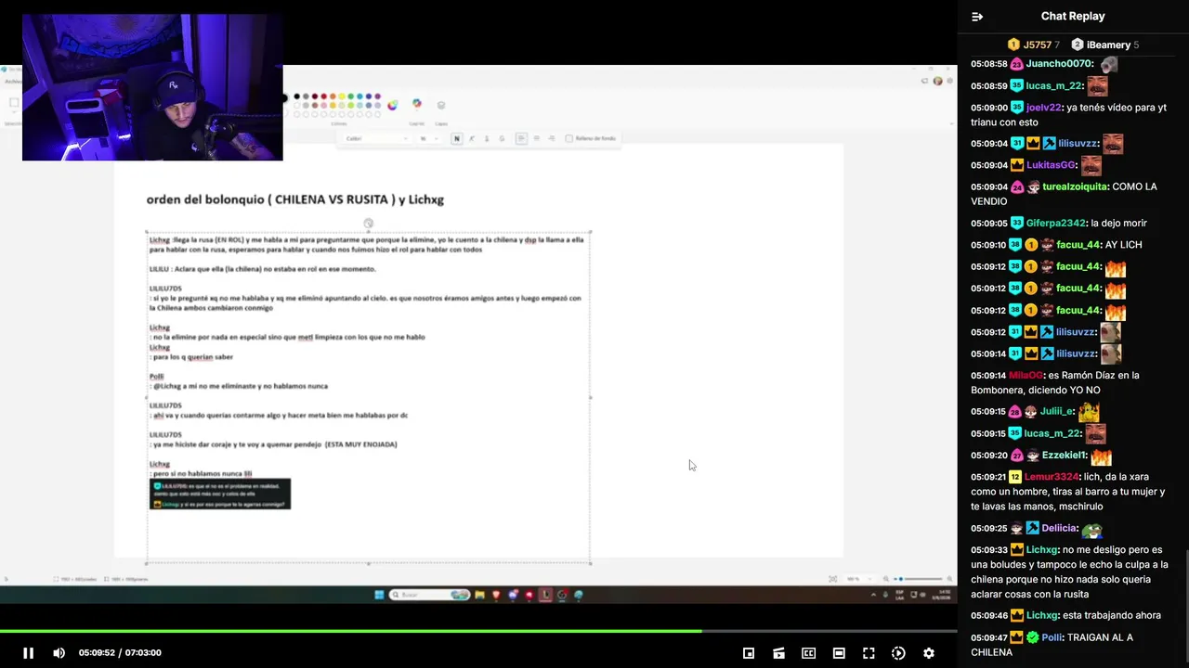This screenshot has height=668, width=1189.
Task: Click the clip creation icon
Action: [x=778, y=653]
